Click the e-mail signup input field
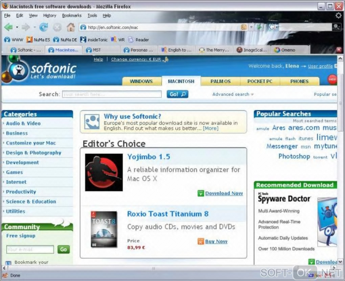 tap(30, 249)
